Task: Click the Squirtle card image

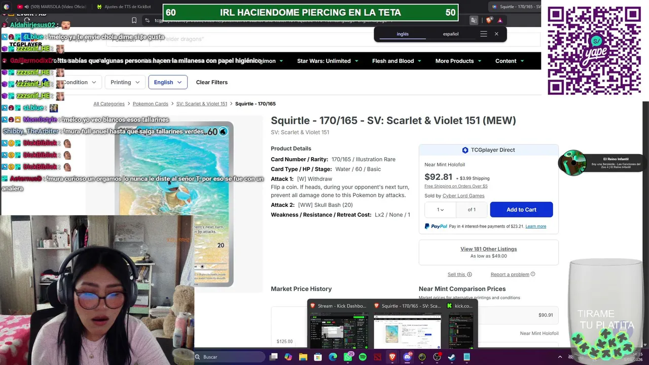Action: click(x=174, y=204)
